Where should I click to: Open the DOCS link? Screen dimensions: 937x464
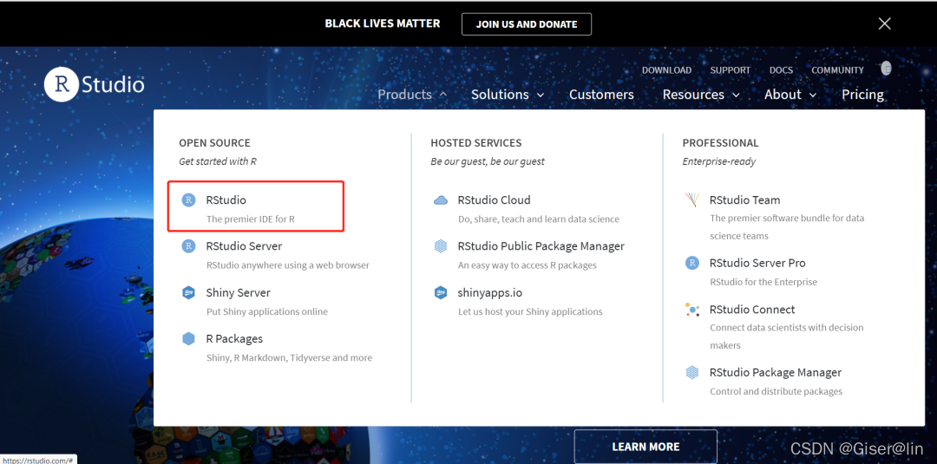point(781,70)
